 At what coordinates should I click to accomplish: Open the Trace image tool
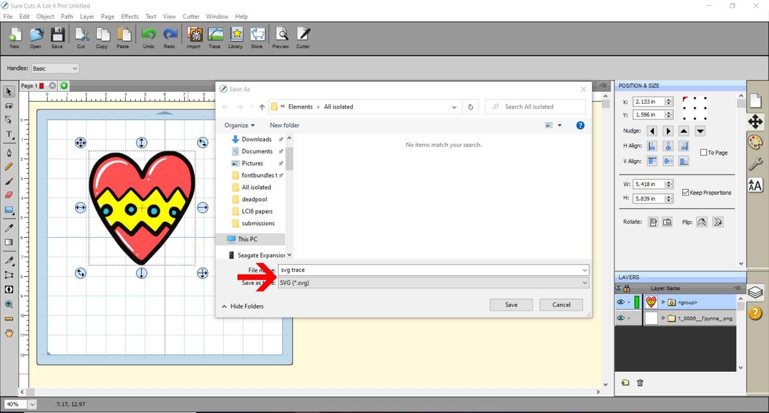(215, 38)
